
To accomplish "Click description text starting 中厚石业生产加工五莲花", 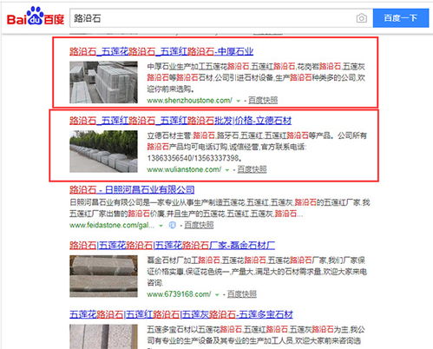I will pyautogui.click(x=256, y=77).
